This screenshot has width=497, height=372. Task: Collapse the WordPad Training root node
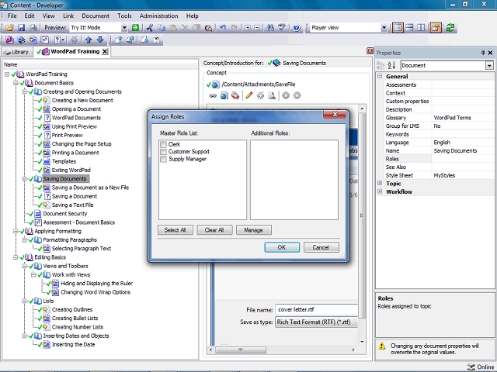click(x=7, y=74)
